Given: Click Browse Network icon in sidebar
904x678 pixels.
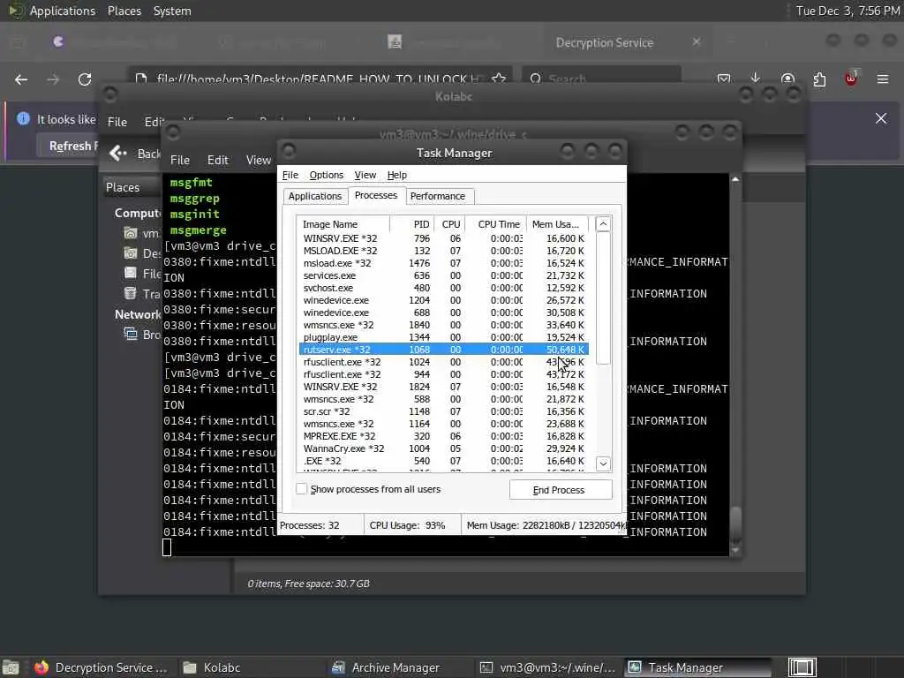Looking at the screenshot, I should (131, 335).
